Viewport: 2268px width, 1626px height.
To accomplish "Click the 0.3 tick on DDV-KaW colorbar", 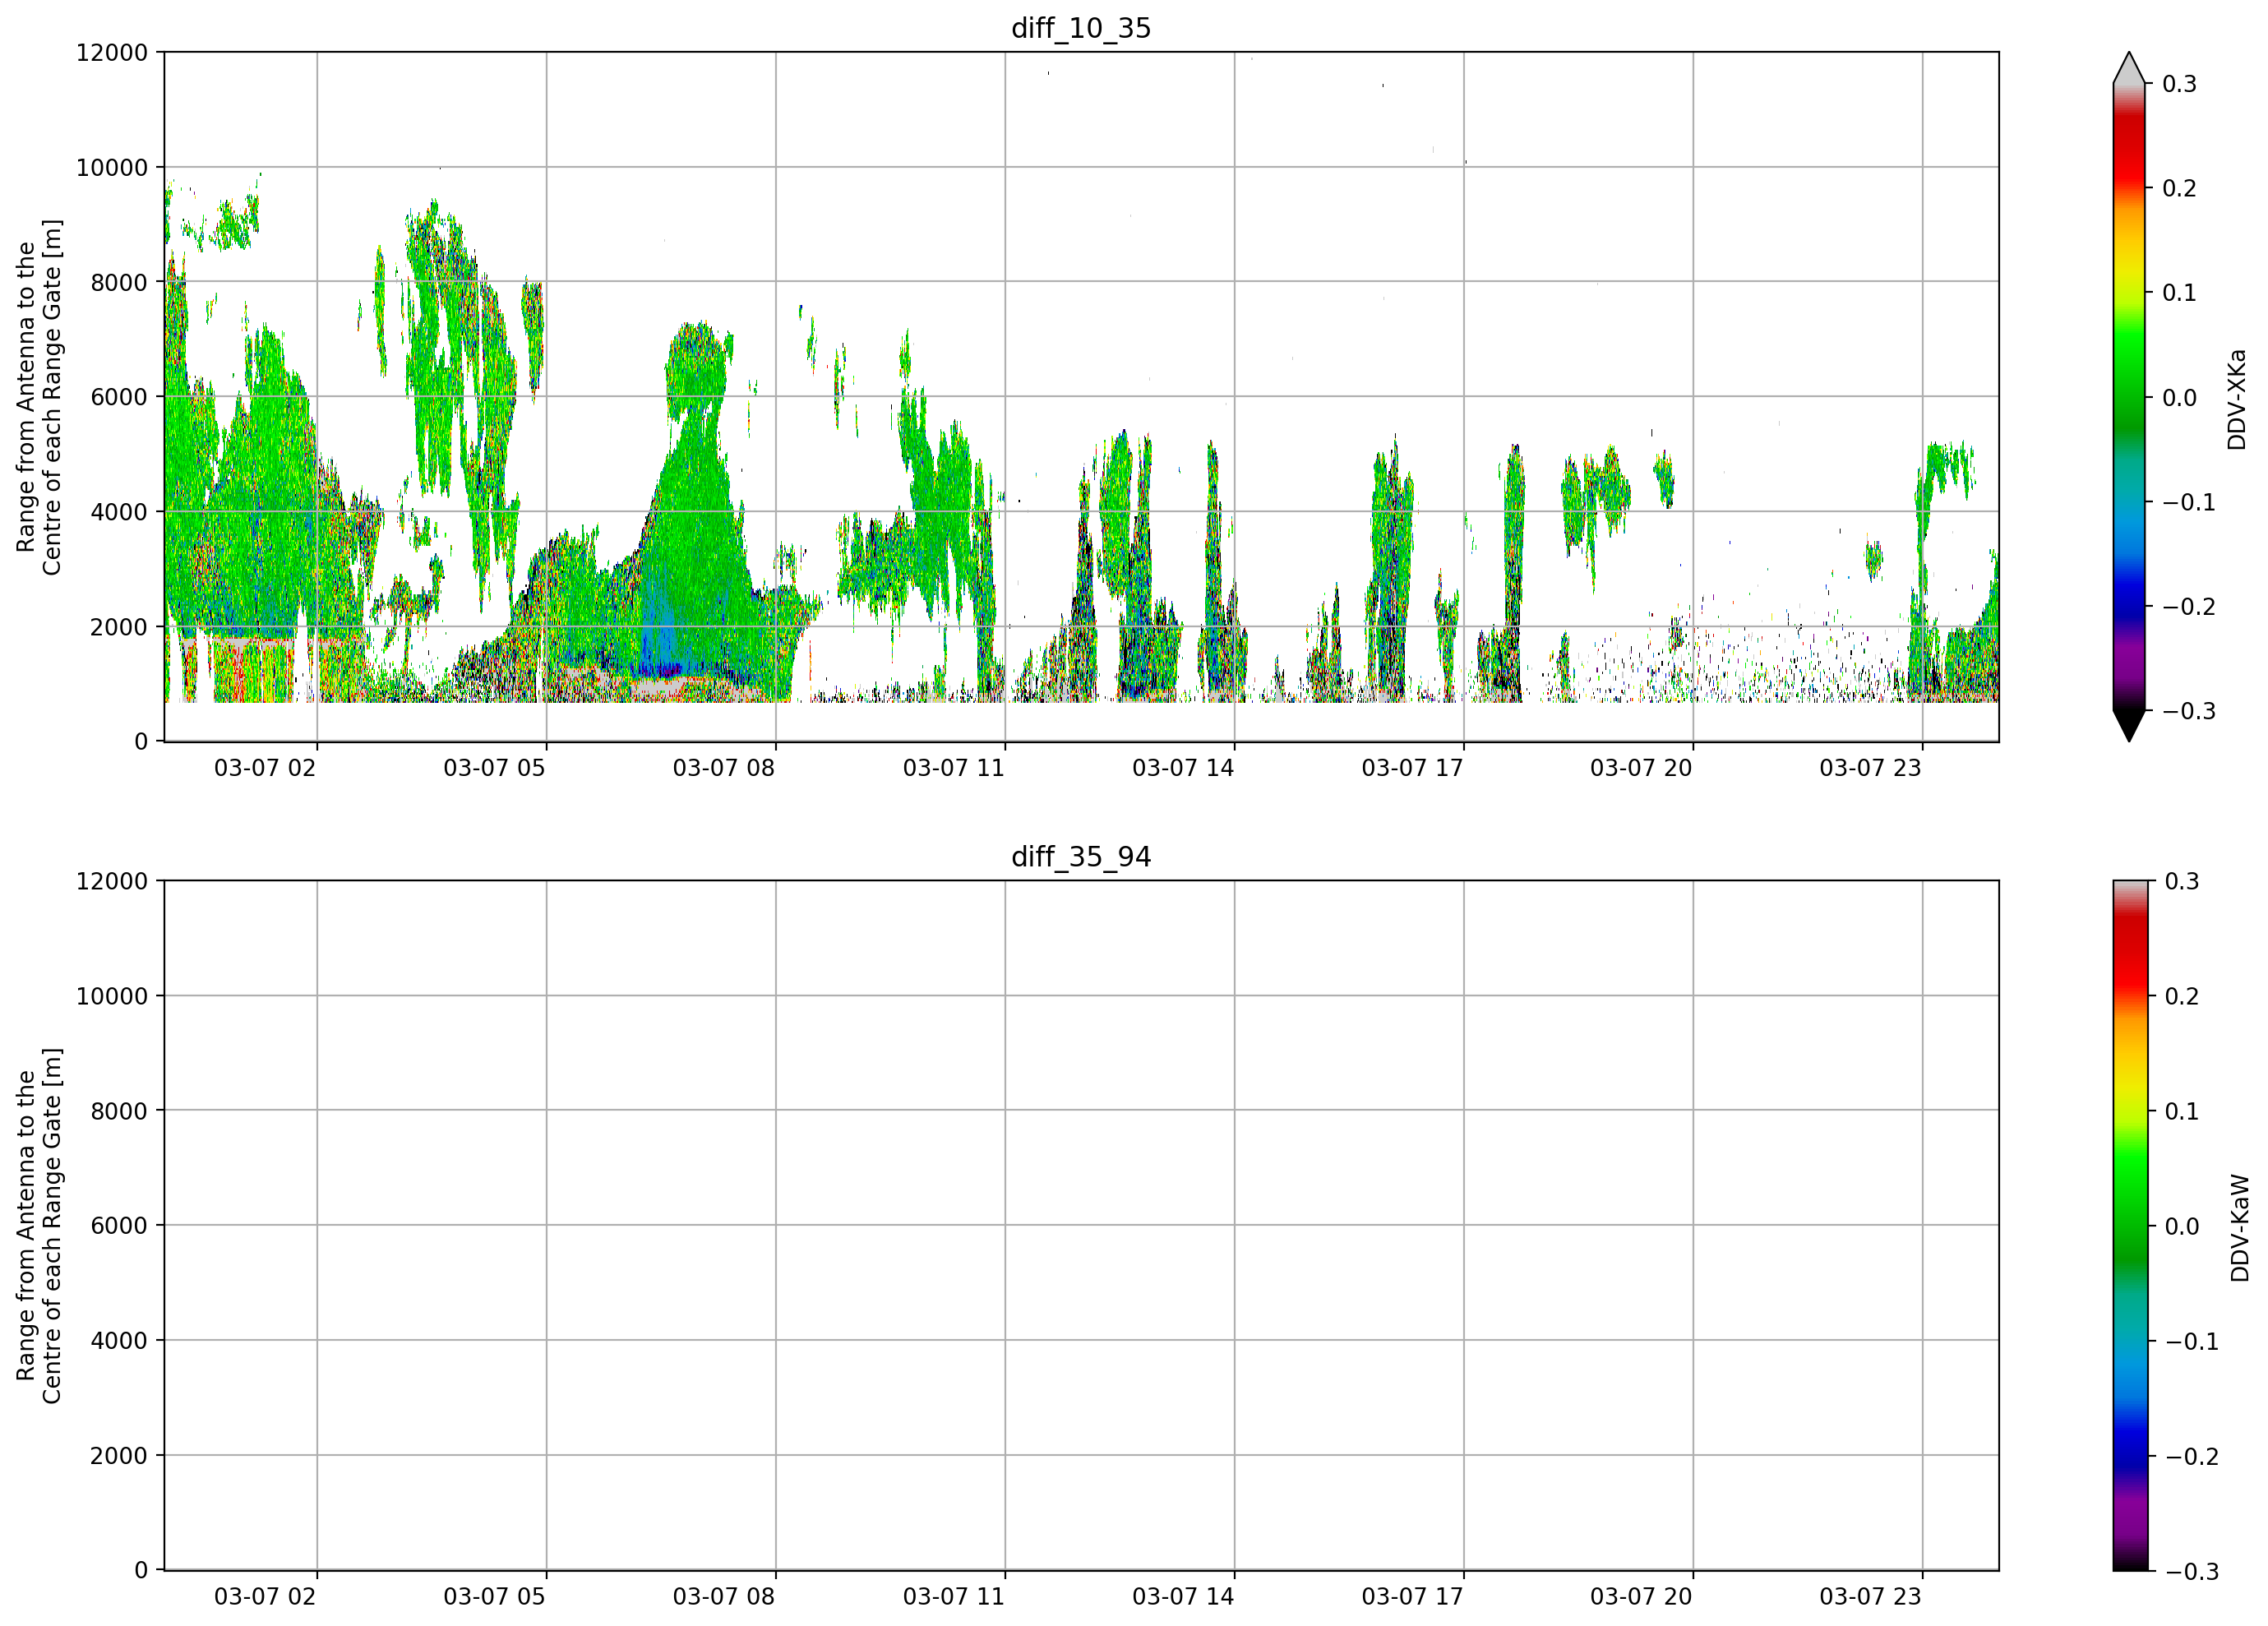I will click(x=2182, y=881).
